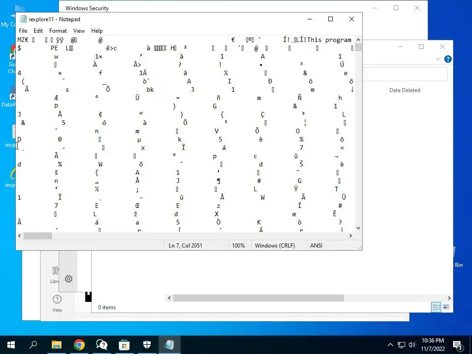Launch Google Chrome from the taskbar
This screenshot has height=354, width=472.
[x=79, y=345]
